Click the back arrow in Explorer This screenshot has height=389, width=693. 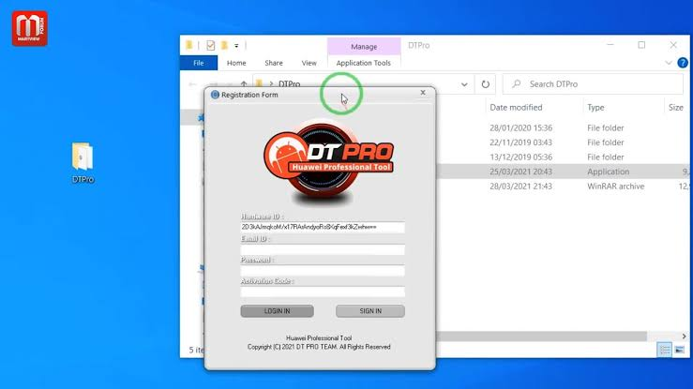(x=192, y=84)
